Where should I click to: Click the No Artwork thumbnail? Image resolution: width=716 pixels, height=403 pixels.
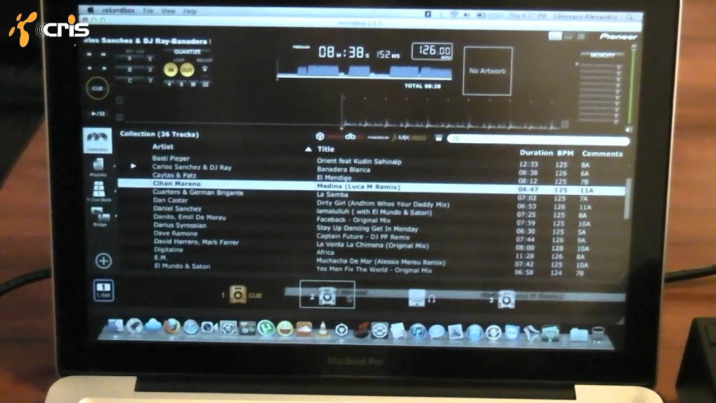487,71
